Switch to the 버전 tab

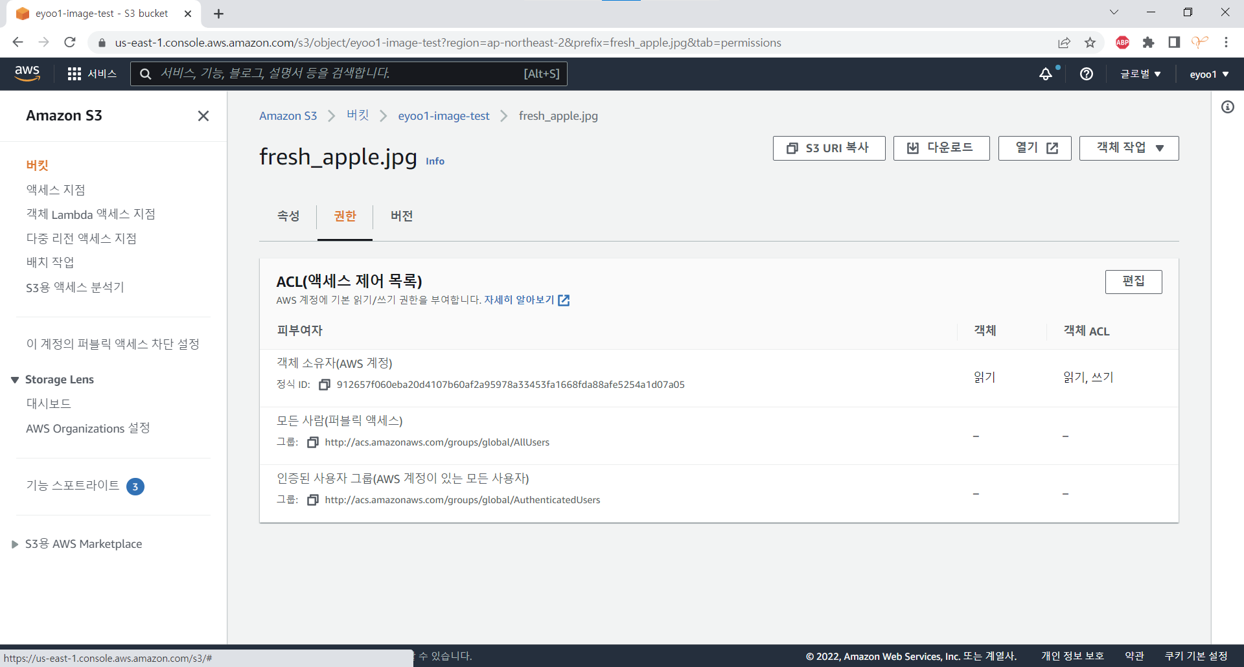(x=402, y=216)
